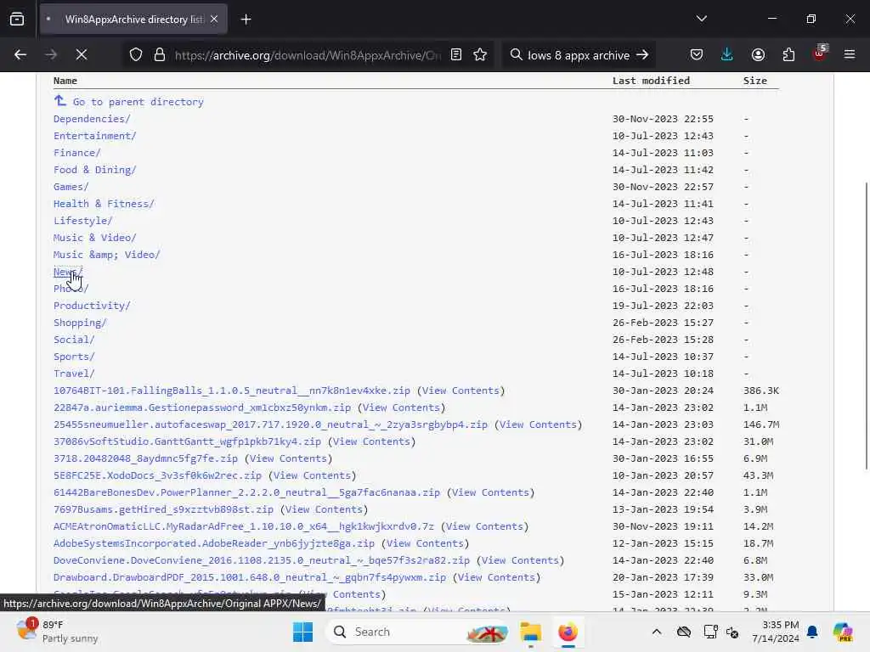Expand the list all tabs chevron
The width and height of the screenshot is (870, 652).
click(x=701, y=19)
